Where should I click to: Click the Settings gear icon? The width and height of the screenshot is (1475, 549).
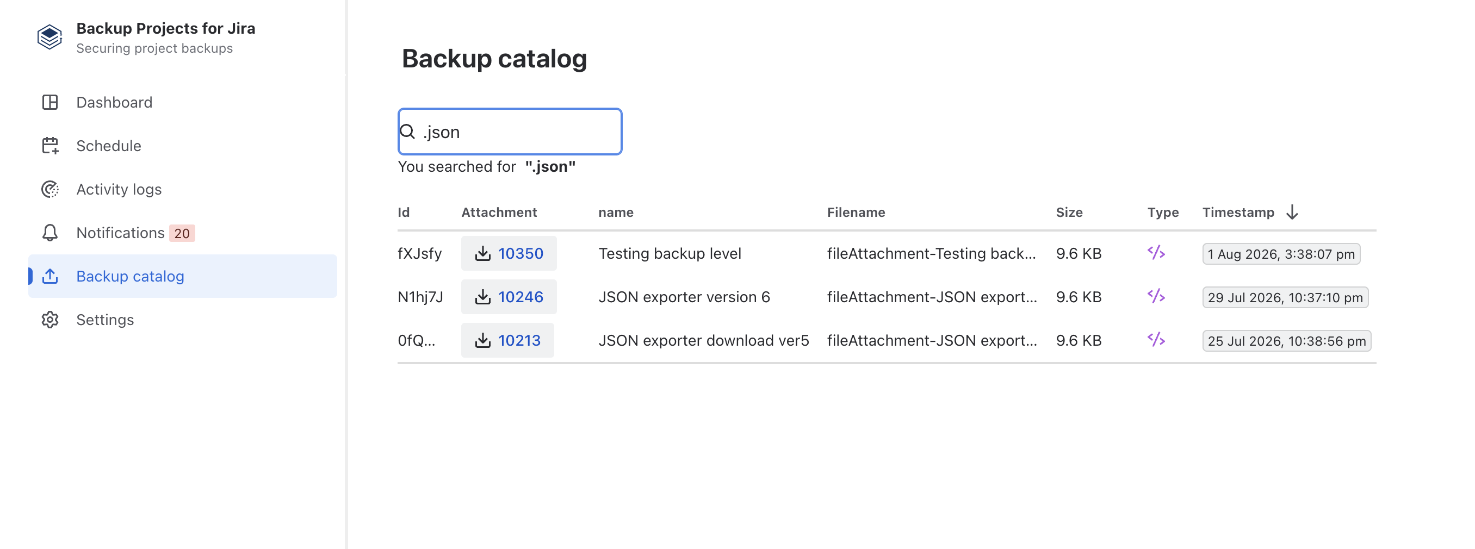pos(50,320)
